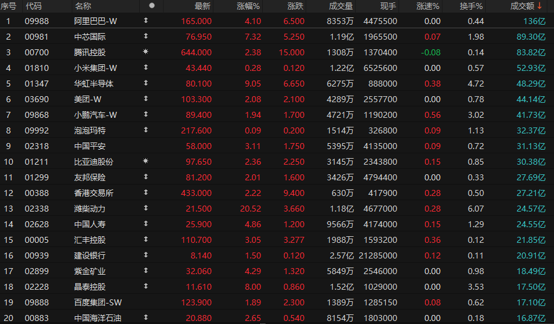Click stock code 00388
Screen dimensions: 554x324
(37, 193)
